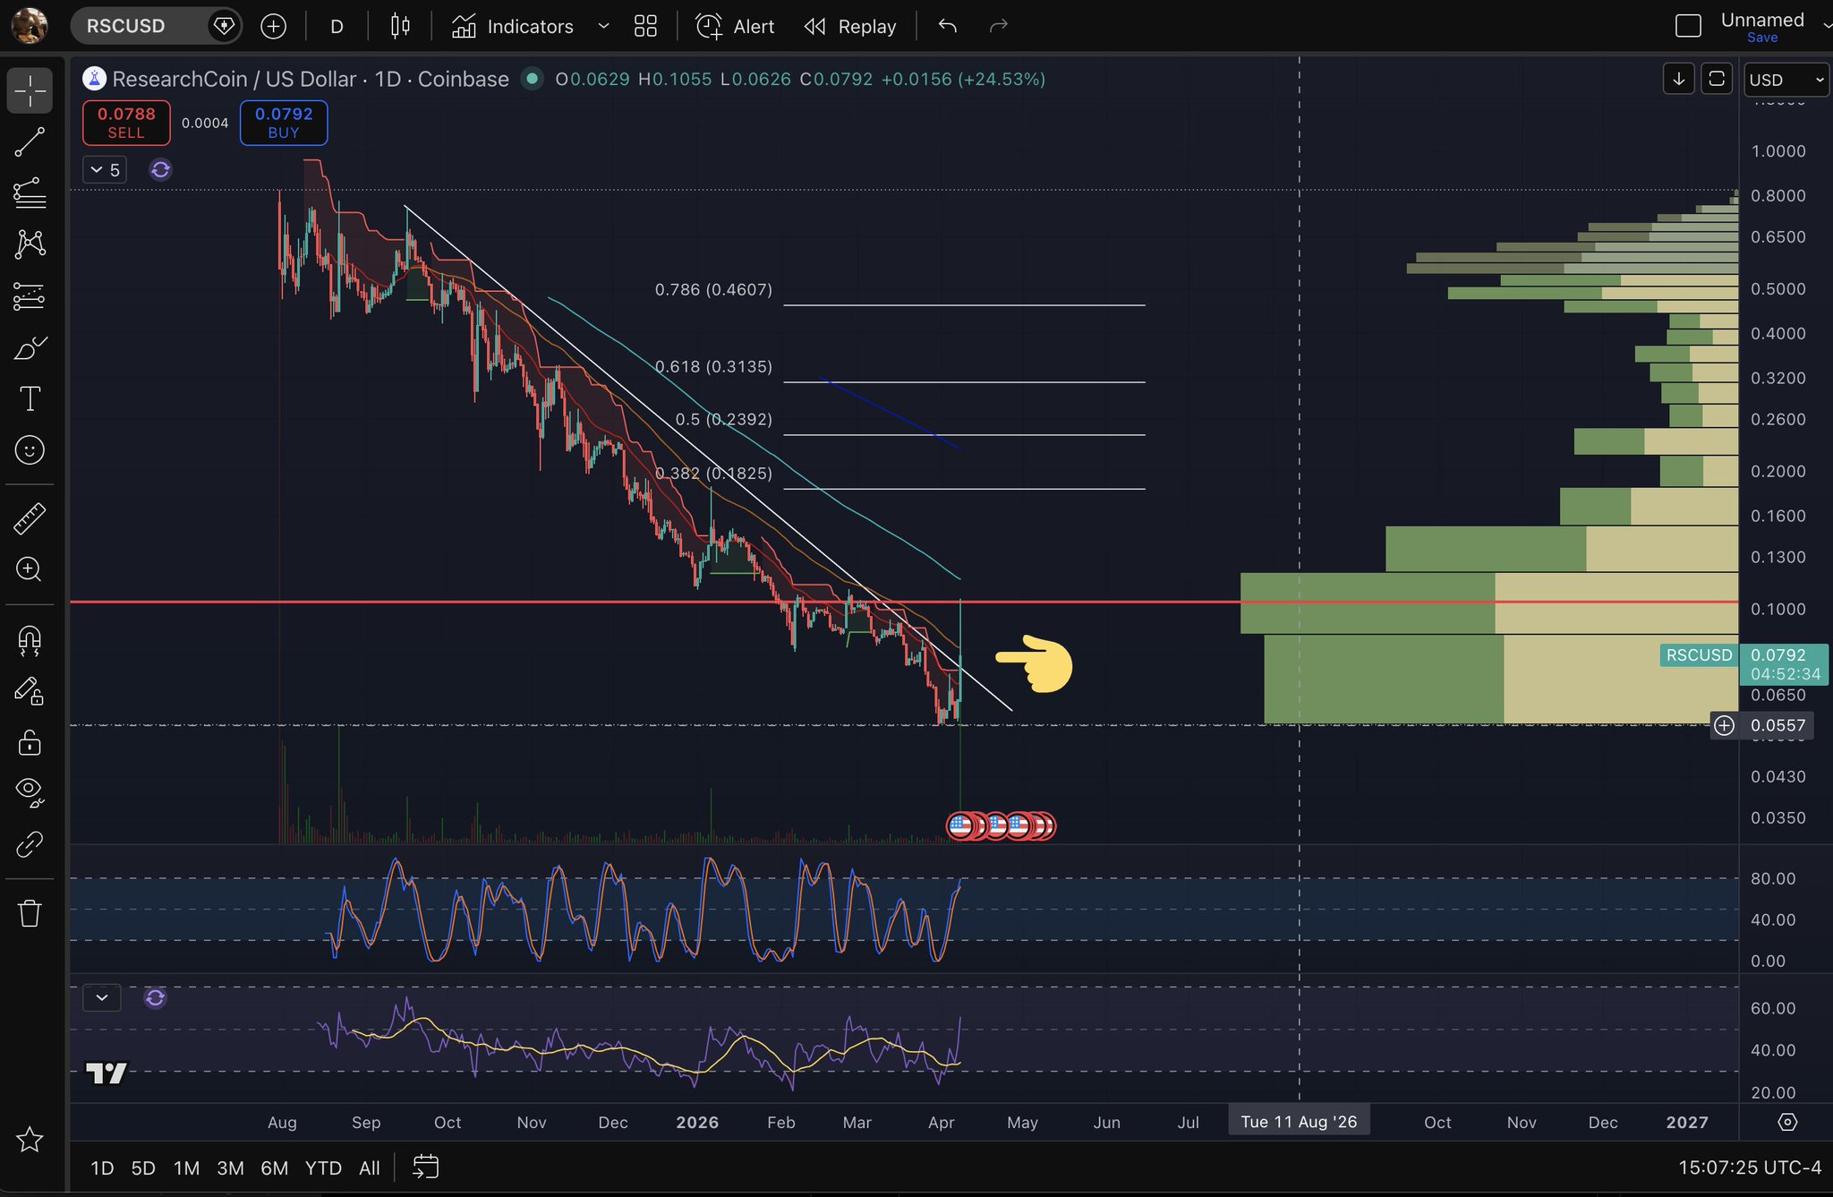The image size is (1833, 1197).
Task: Select the trend line drawing tool
Action: tap(30, 141)
